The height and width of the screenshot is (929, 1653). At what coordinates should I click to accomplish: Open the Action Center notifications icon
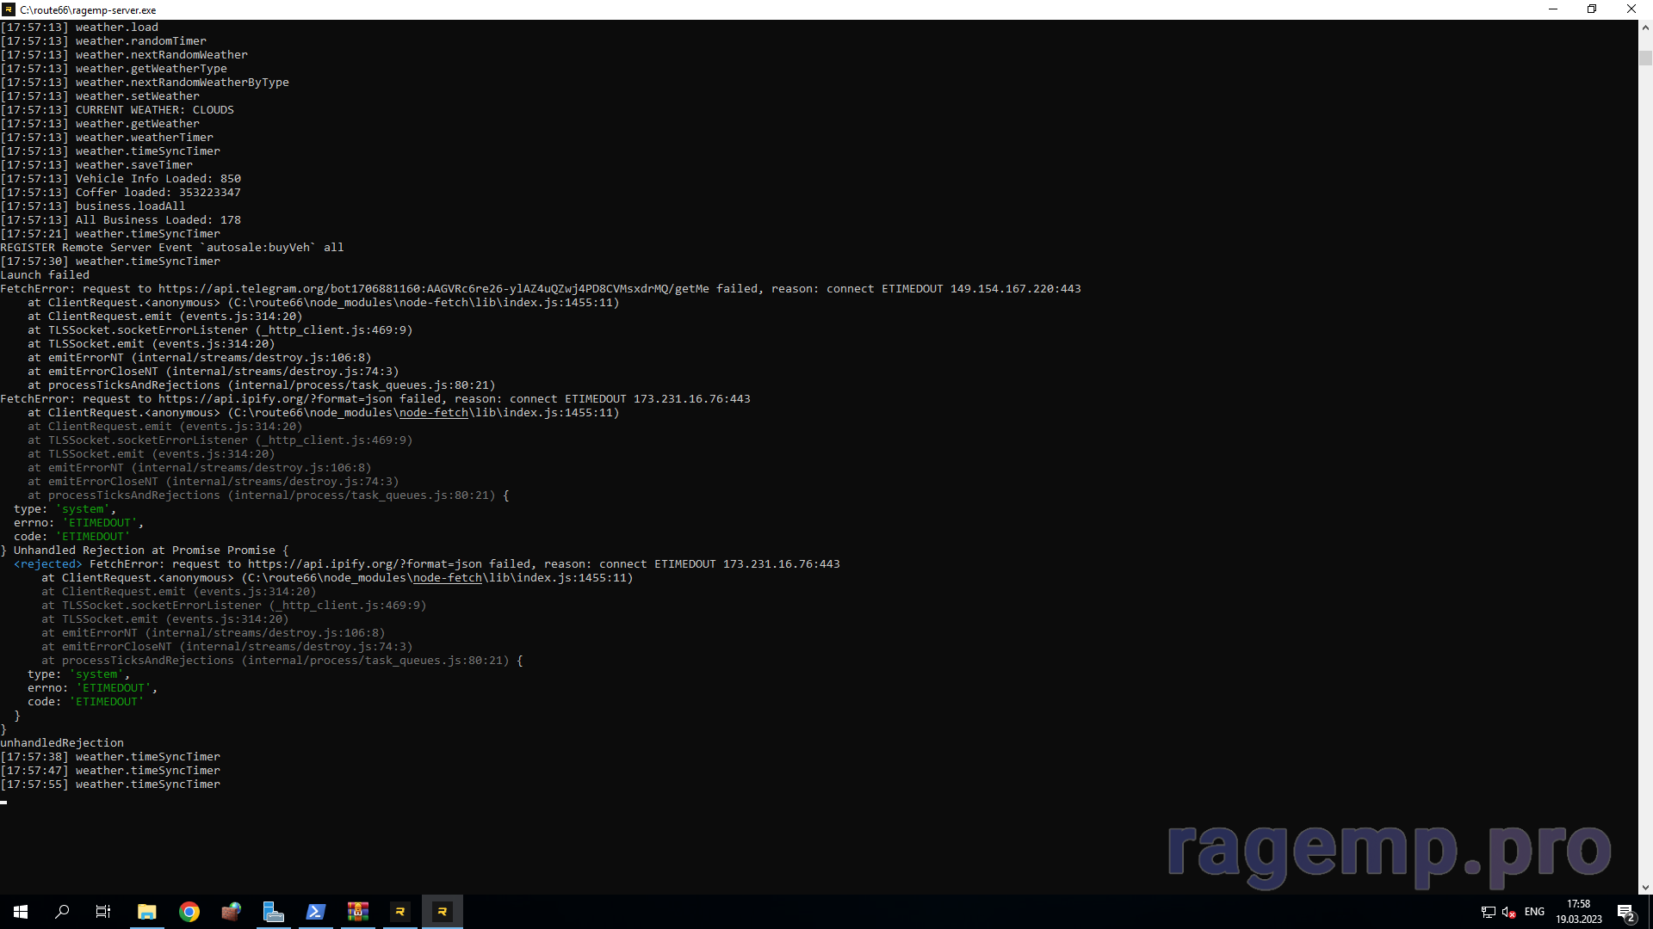pyautogui.click(x=1625, y=912)
